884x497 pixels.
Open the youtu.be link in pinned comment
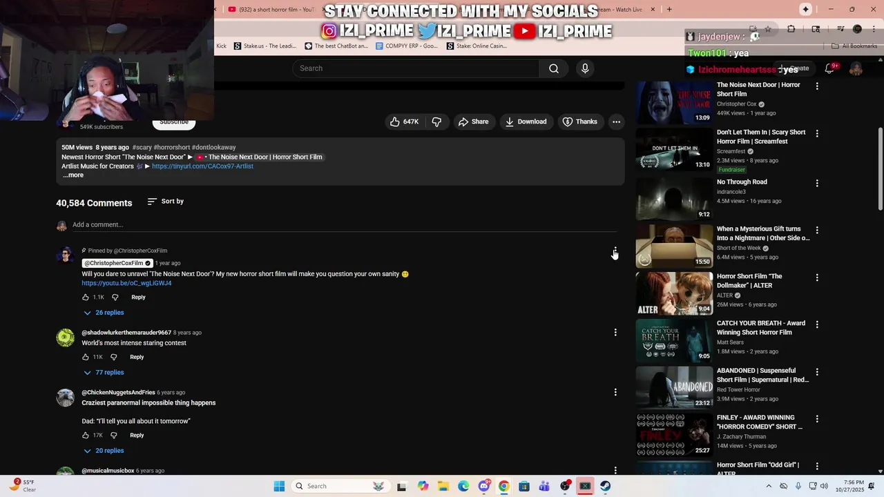pos(126,283)
